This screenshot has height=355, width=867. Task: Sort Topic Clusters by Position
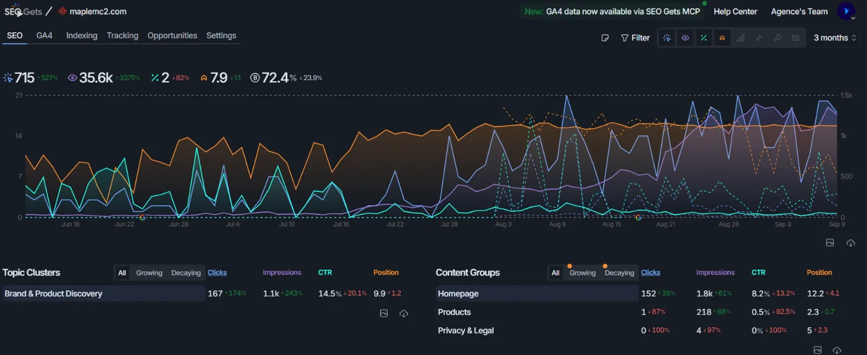coord(386,272)
